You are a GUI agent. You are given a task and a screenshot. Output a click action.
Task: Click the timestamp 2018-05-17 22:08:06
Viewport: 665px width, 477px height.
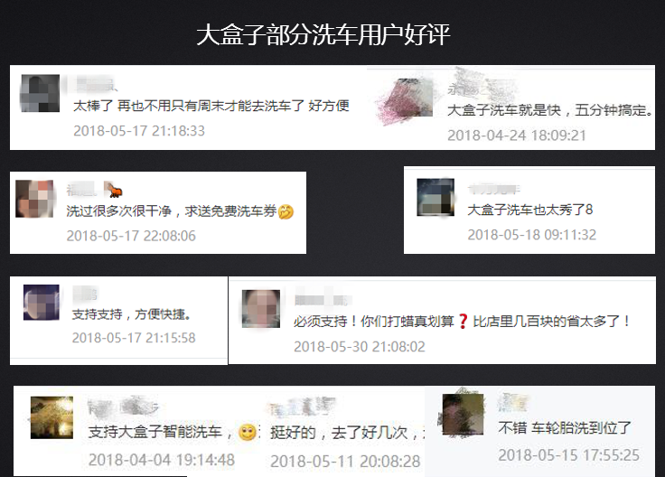point(131,236)
